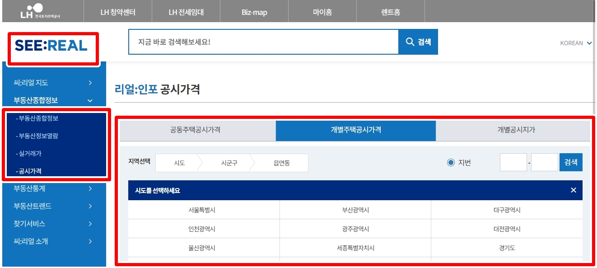Focus the 지금 바로 검색해보세요 search field
Screen dimensions: 597x268
264,42
